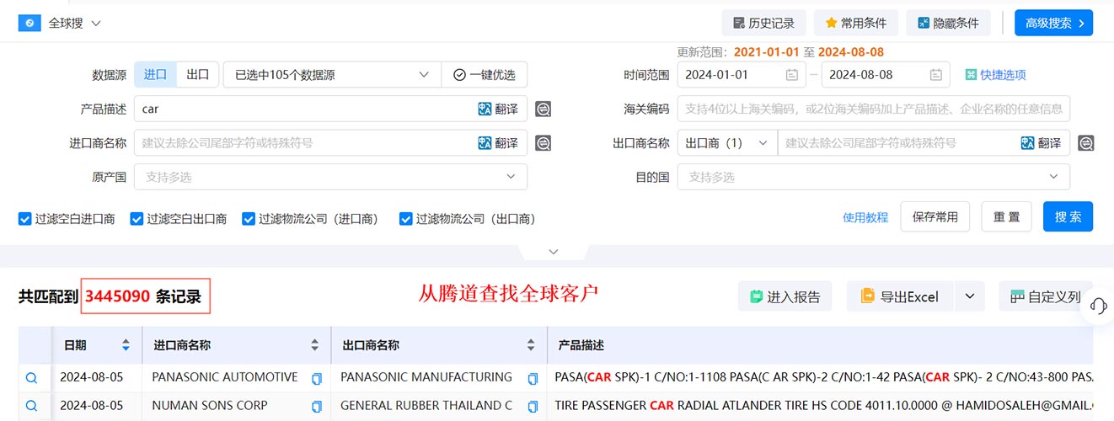Click the blue 搜索 search button
The height and width of the screenshot is (421, 1114).
pyautogui.click(x=1068, y=216)
